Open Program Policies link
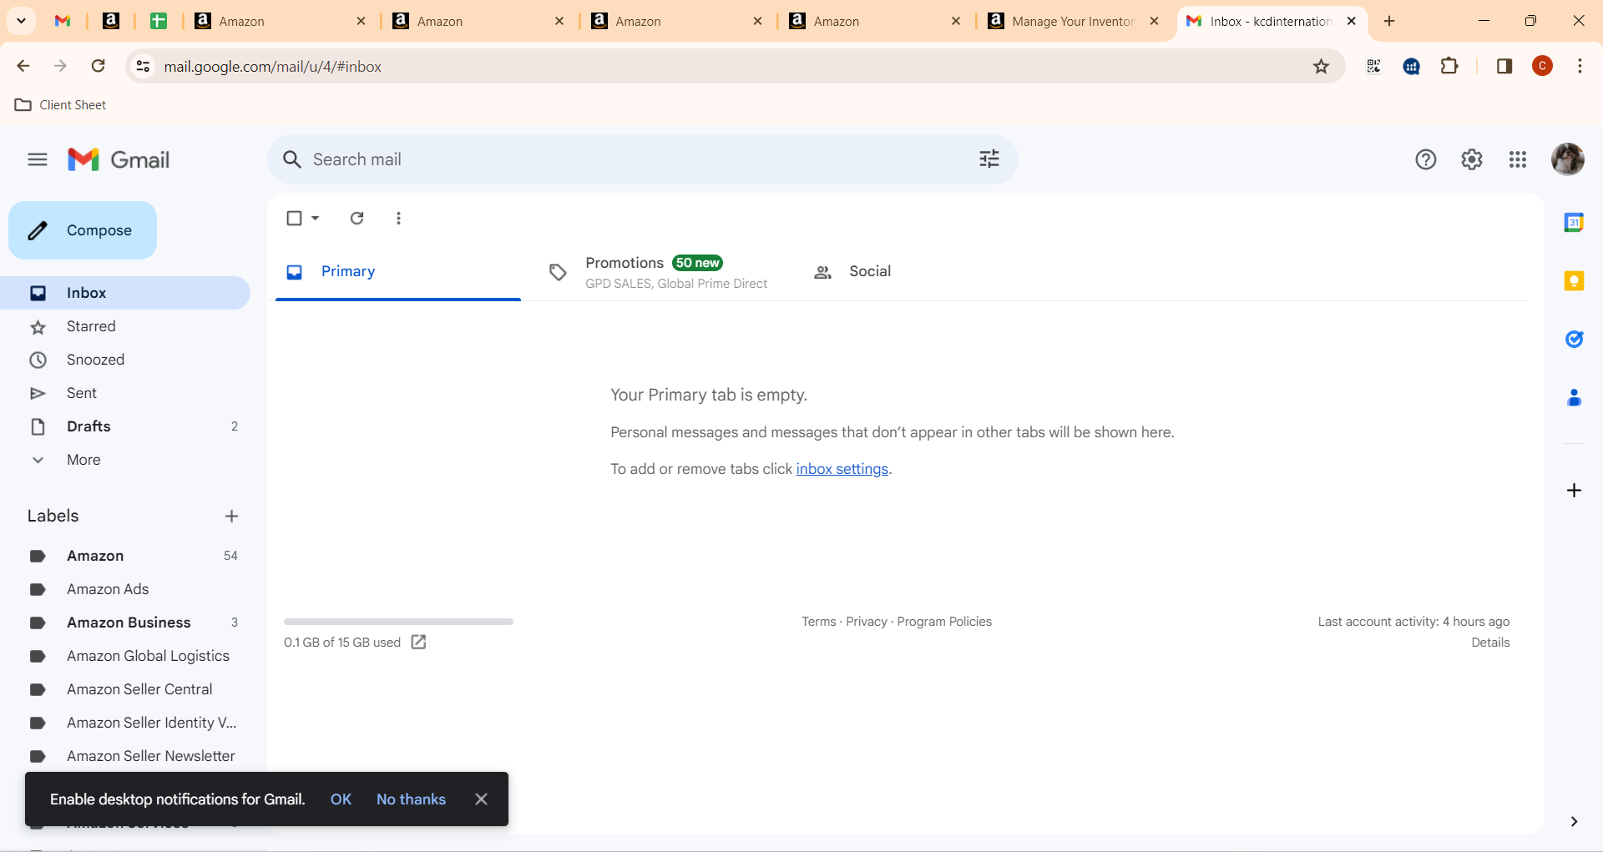The height and width of the screenshot is (852, 1603). pyautogui.click(x=944, y=622)
